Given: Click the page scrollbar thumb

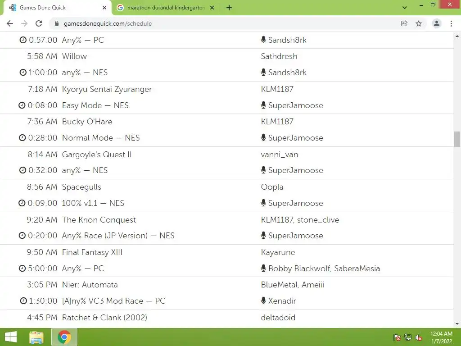Looking at the screenshot, I should click(457, 139).
